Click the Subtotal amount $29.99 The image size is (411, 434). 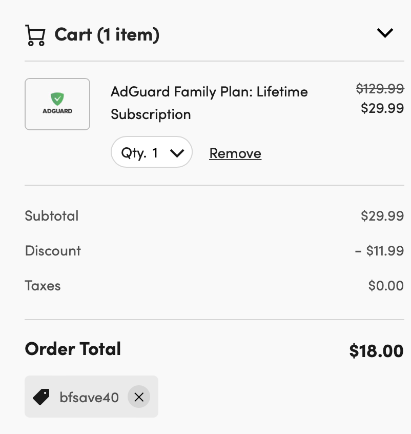pyautogui.click(x=382, y=216)
